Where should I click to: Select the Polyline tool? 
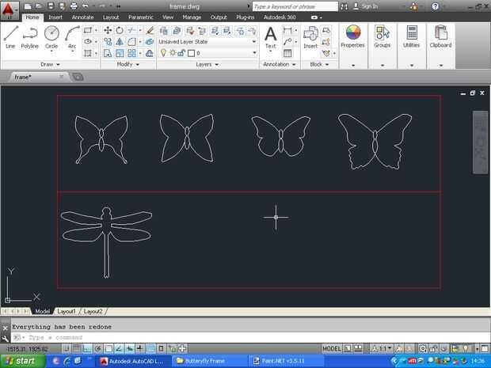(30, 37)
